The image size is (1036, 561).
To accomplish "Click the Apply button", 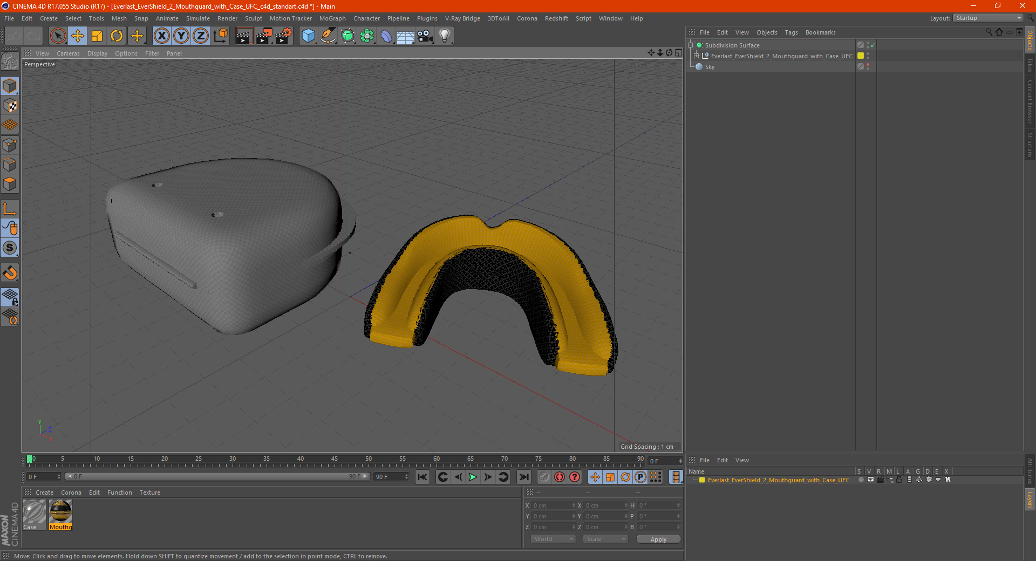I will [658, 539].
